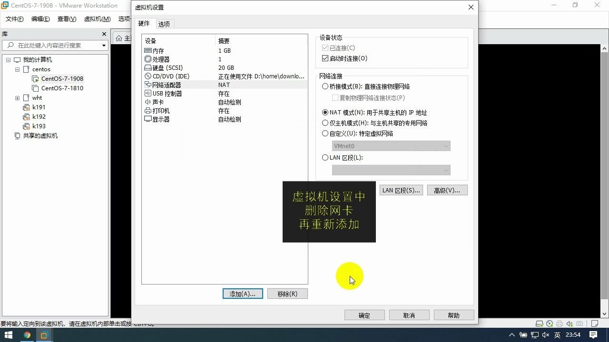Click the SCSI hard disk icon

click(148, 67)
